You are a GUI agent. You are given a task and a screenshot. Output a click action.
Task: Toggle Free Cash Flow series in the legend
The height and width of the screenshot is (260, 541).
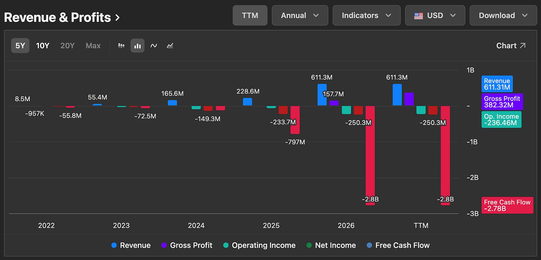(x=398, y=245)
